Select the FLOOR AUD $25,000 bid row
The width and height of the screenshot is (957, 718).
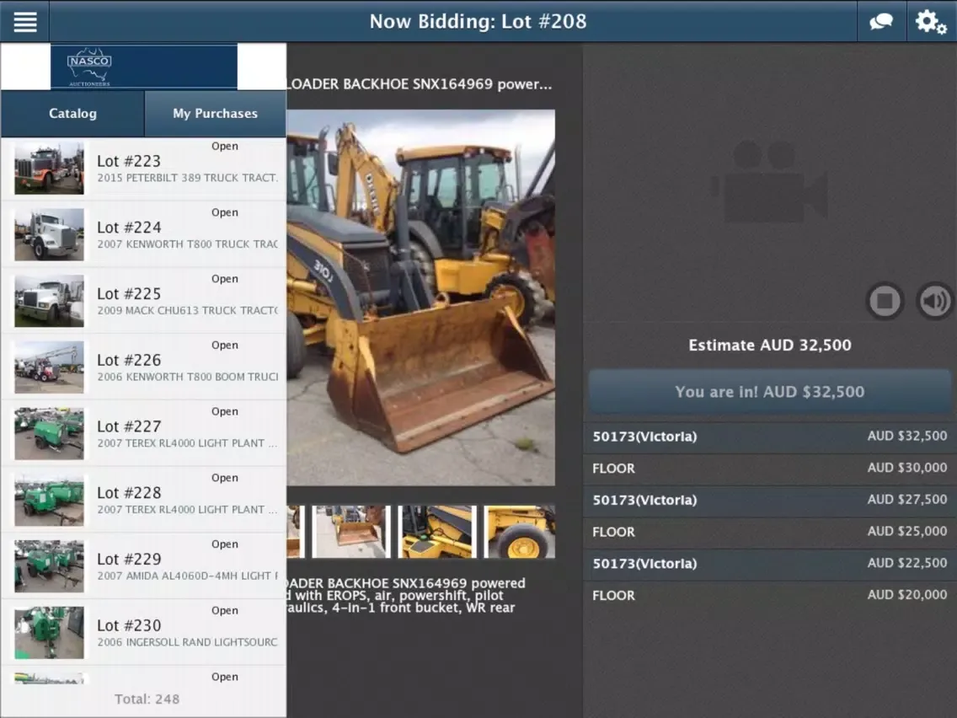[x=770, y=532]
